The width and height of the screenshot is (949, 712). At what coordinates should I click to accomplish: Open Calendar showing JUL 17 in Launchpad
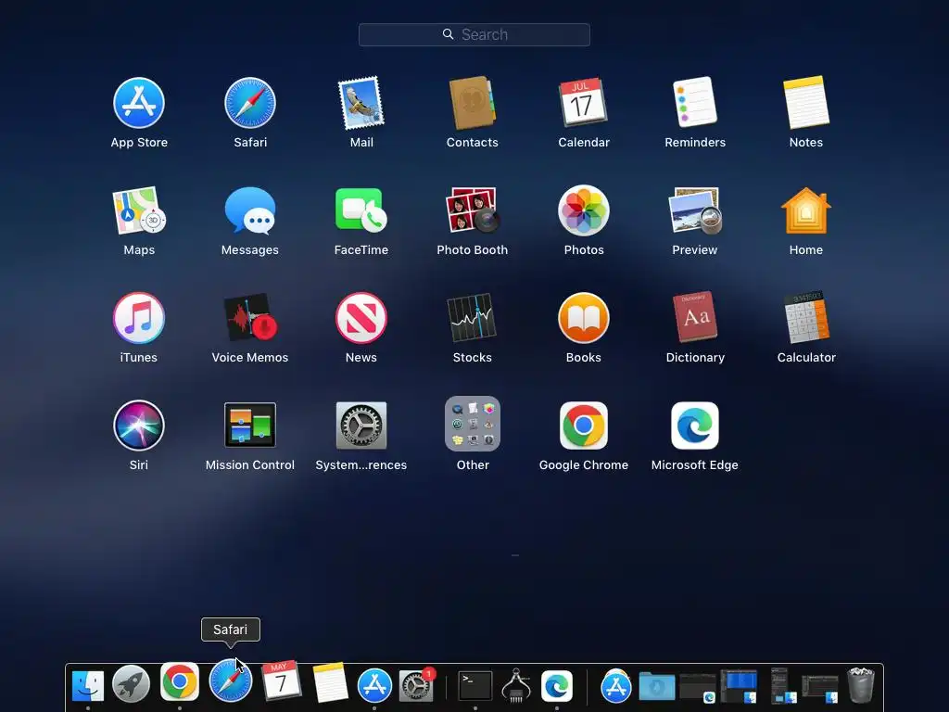click(584, 103)
